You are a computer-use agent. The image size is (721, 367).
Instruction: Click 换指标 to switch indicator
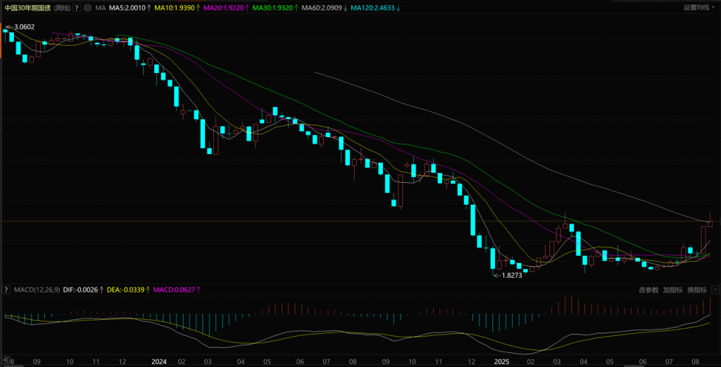point(696,290)
